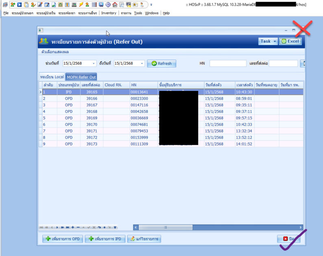Open the Tools menu
323x256 pixels.
pos(138,13)
